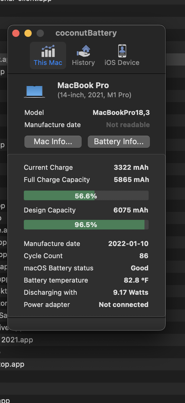Viewport: 185px width, 403px height.
Task: Select the MacBookPro18,3 model value
Action: (121, 113)
